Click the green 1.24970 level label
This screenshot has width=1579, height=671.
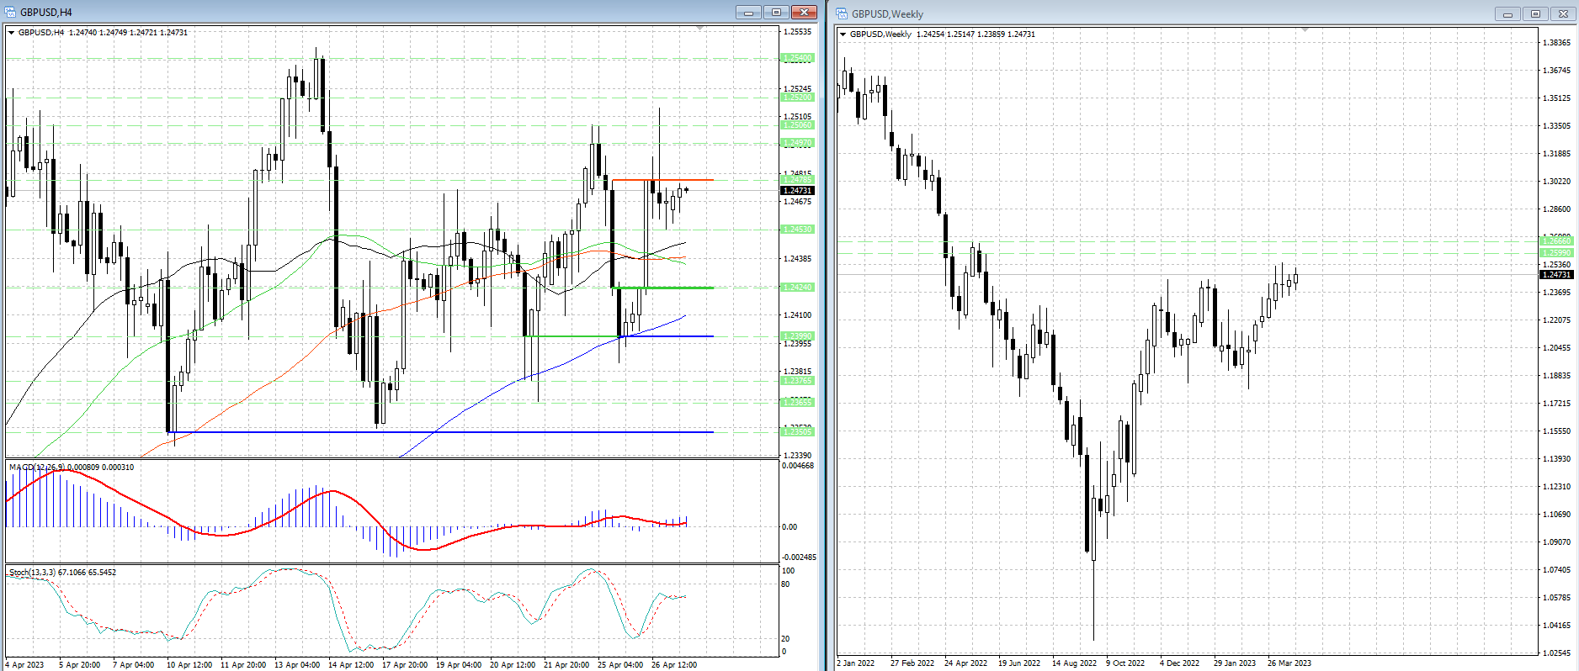(797, 143)
